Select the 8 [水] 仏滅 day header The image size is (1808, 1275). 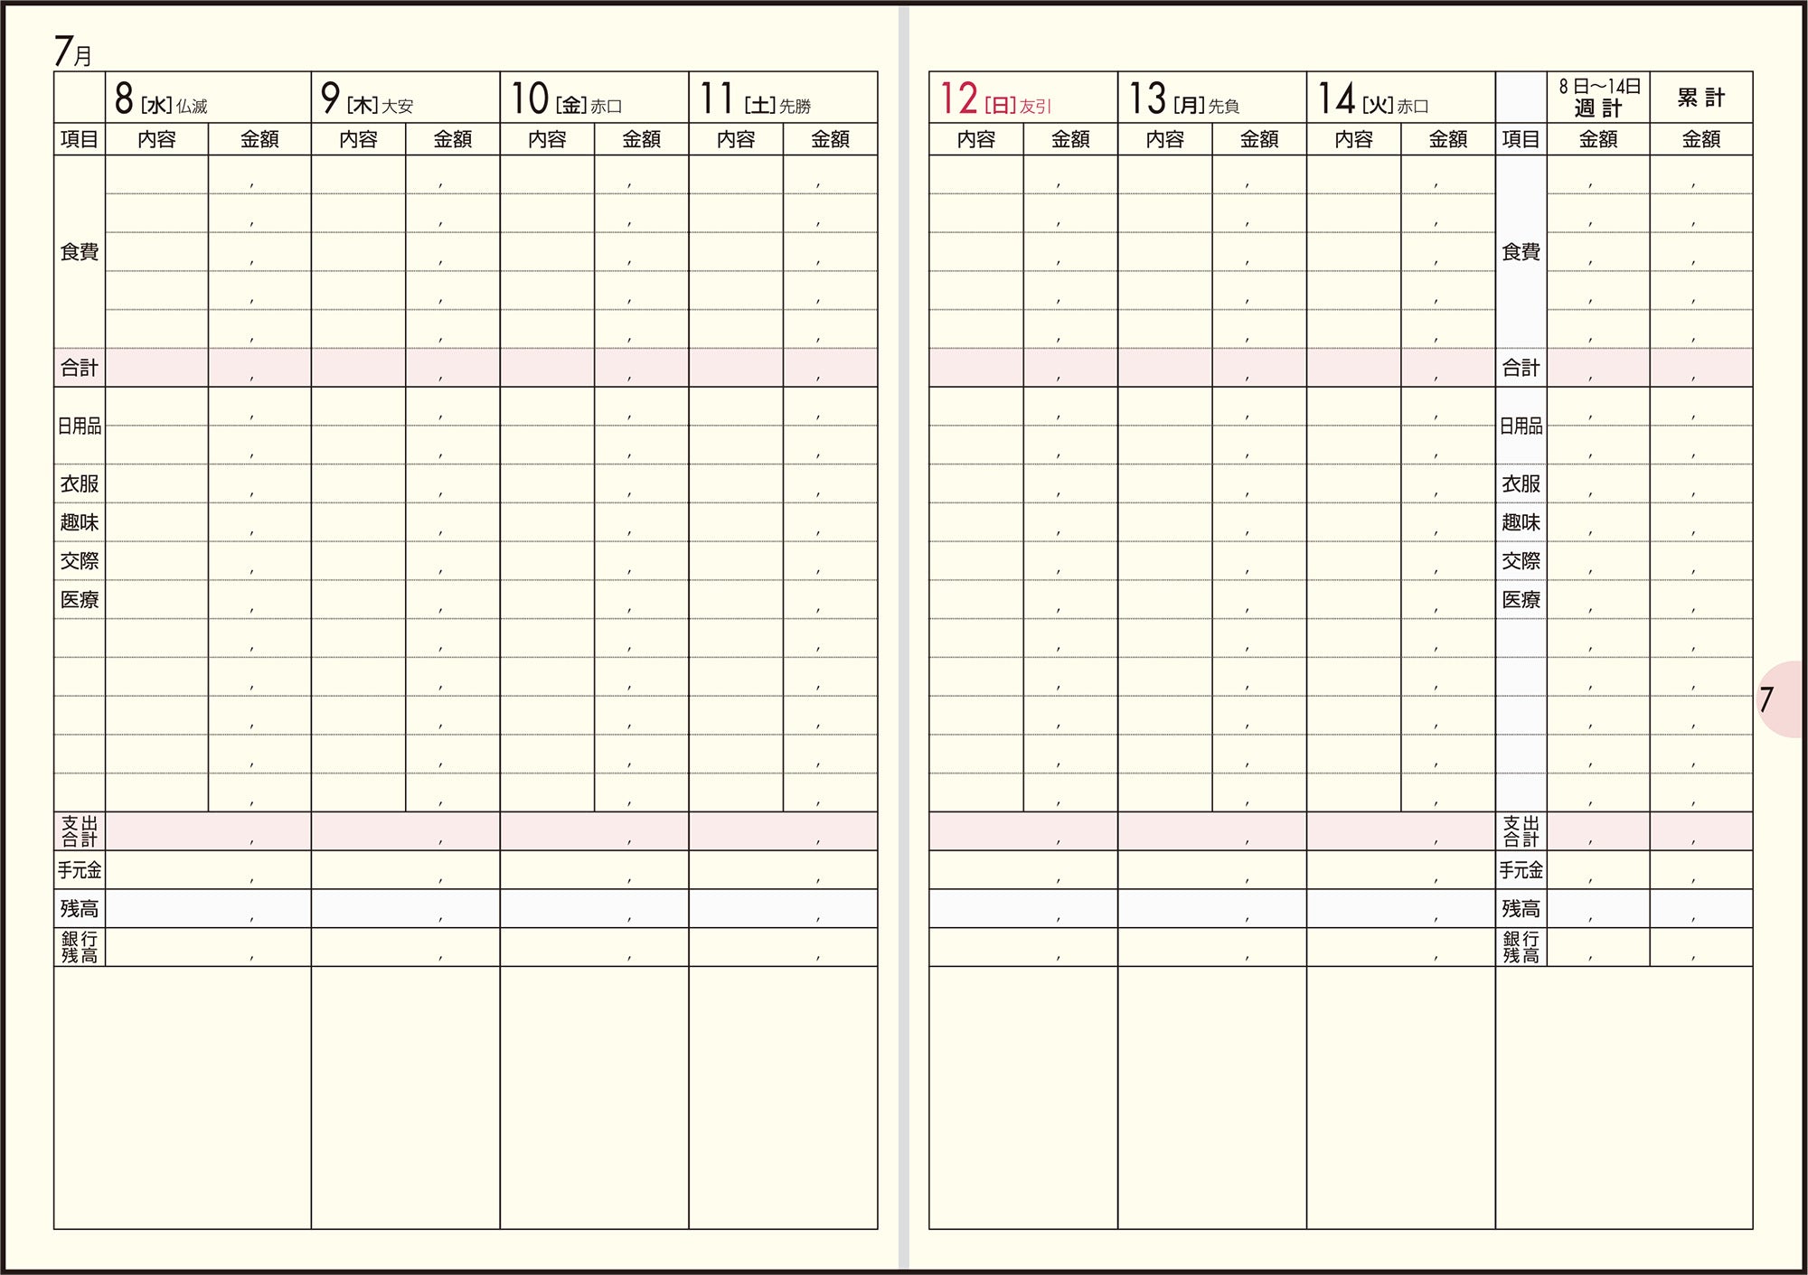pyautogui.click(x=208, y=98)
